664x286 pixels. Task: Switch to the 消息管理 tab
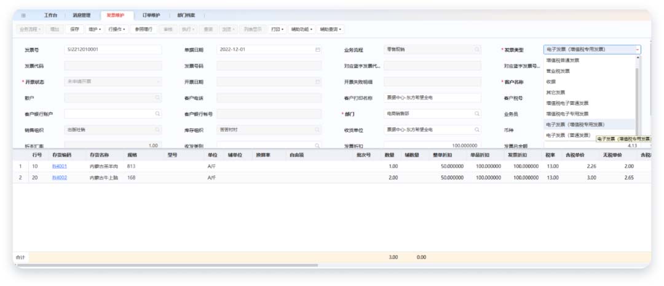coord(81,15)
